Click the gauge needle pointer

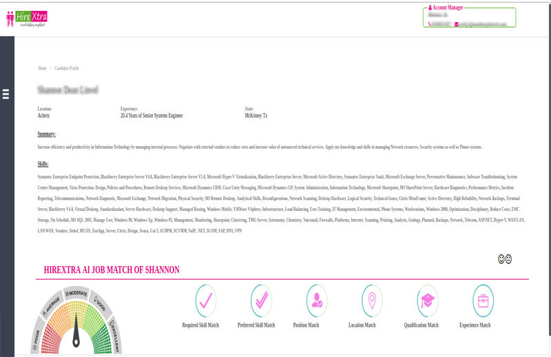point(76,331)
